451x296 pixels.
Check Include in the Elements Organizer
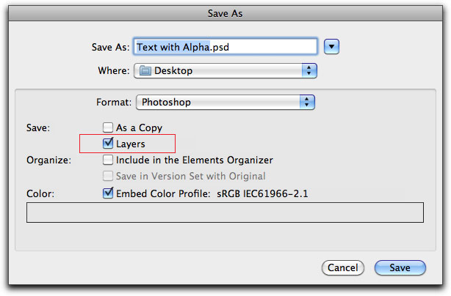[x=108, y=160]
